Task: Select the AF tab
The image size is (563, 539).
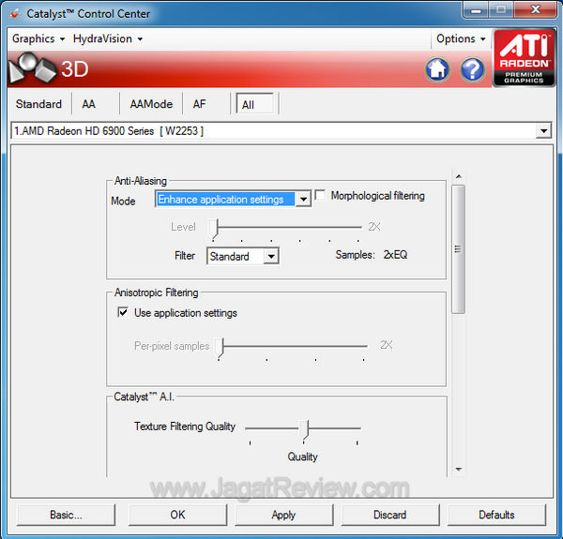Action: point(200,104)
